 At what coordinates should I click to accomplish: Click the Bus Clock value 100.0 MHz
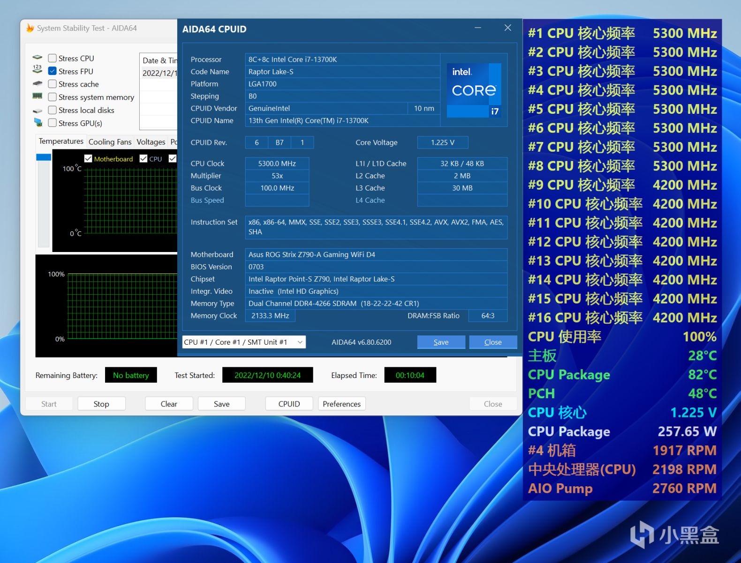coord(277,188)
